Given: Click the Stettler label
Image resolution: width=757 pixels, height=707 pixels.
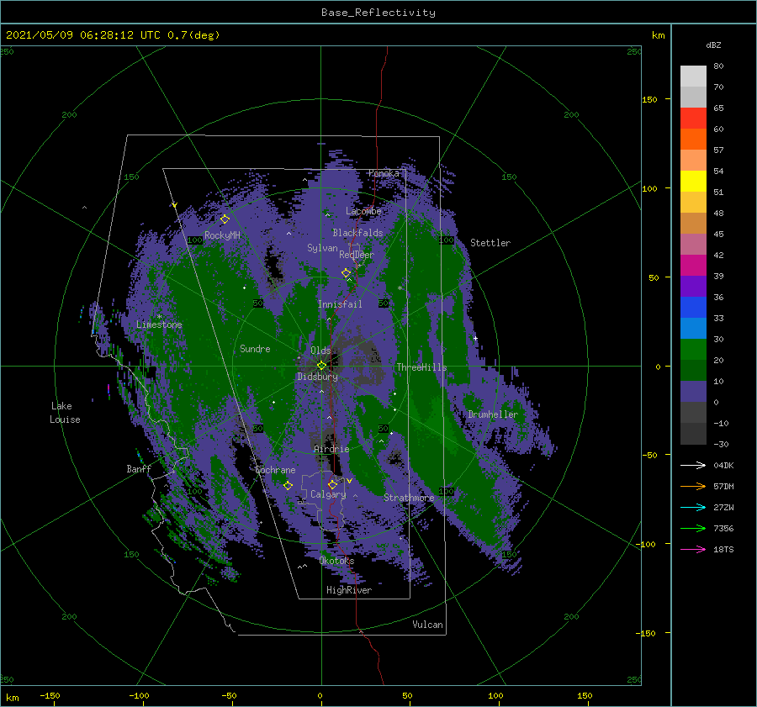Looking at the screenshot, I should [x=490, y=243].
